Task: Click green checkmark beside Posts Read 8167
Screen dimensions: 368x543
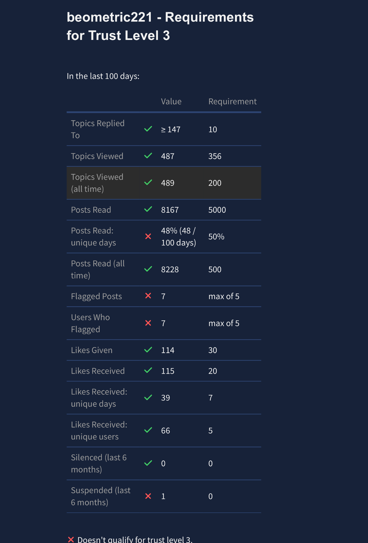Action: [148, 209]
